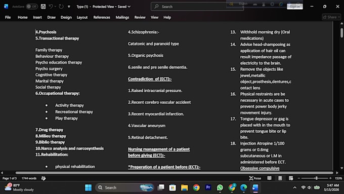344x194 pixels.
Task: Open the Help tab
Action: (x=167, y=17)
